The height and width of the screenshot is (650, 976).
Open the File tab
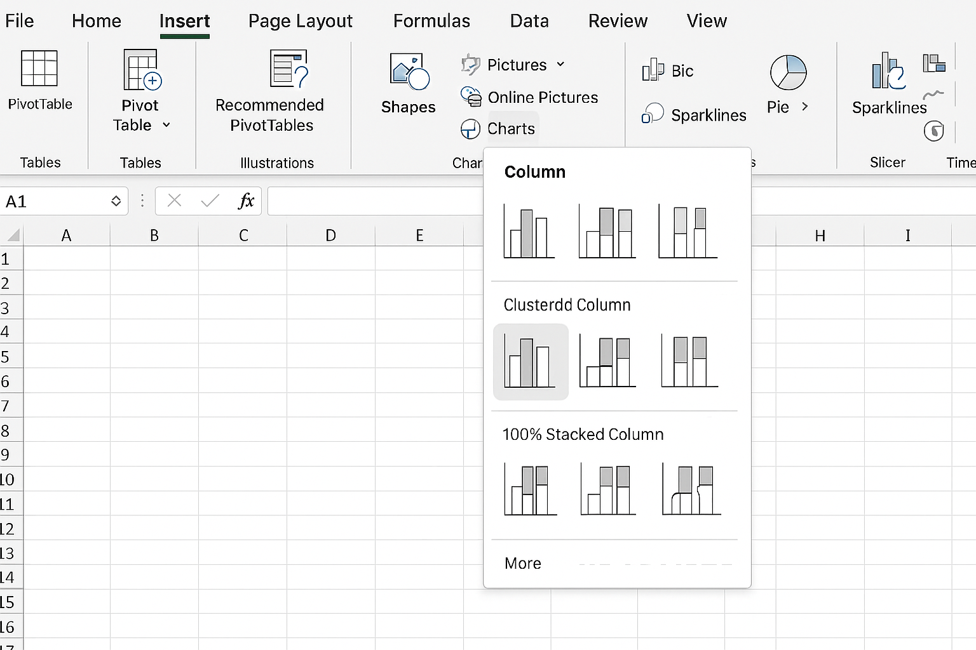pos(19,21)
